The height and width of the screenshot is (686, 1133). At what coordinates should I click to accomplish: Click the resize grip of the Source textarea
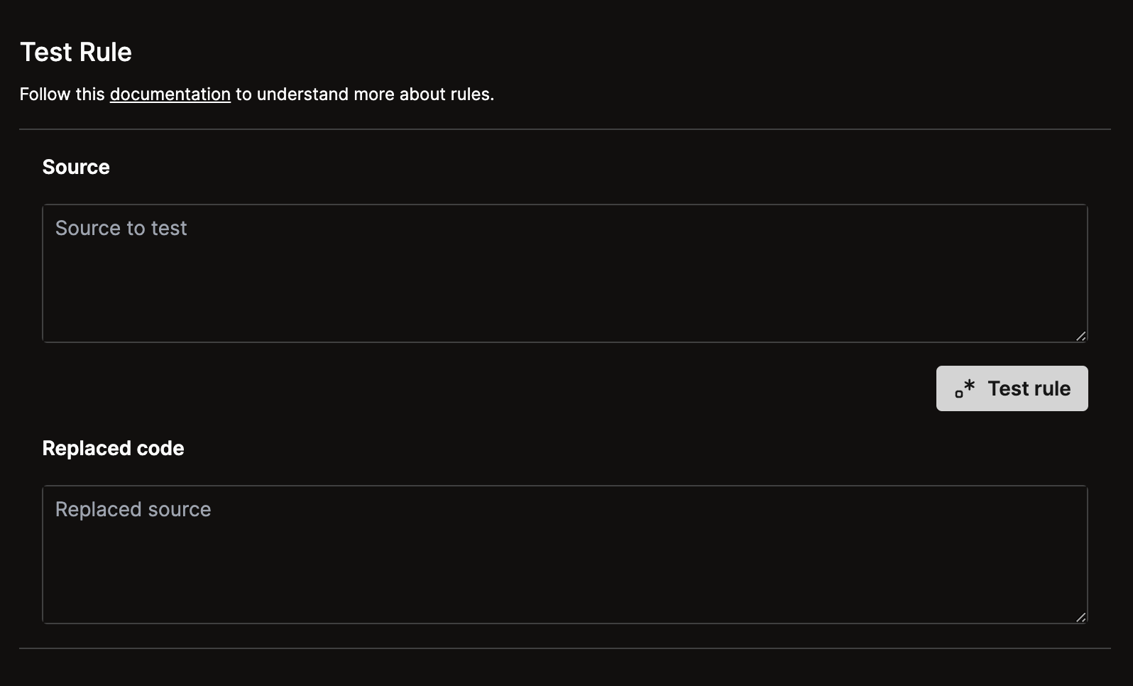click(x=1080, y=334)
